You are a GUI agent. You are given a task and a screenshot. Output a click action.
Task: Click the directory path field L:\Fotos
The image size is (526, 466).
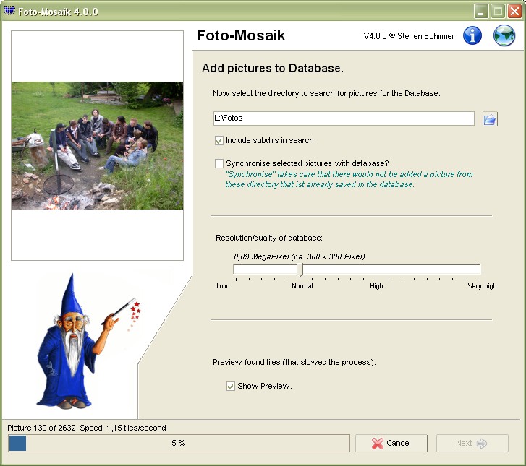click(344, 118)
